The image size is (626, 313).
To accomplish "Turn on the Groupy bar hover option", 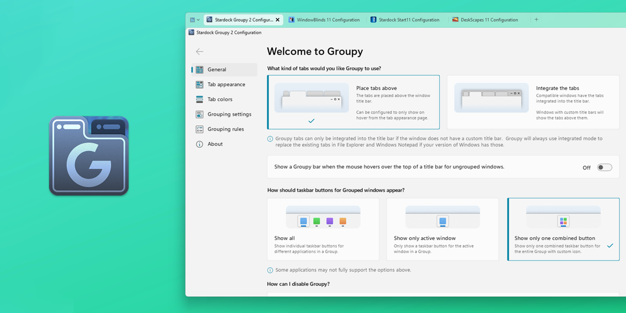I will pyautogui.click(x=604, y=167).
